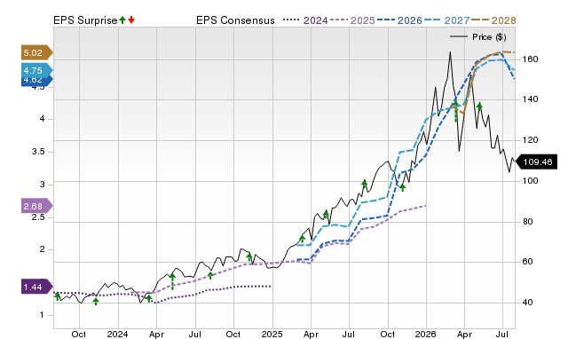
Task: Click the 100 price axis label
Action: 530,180
